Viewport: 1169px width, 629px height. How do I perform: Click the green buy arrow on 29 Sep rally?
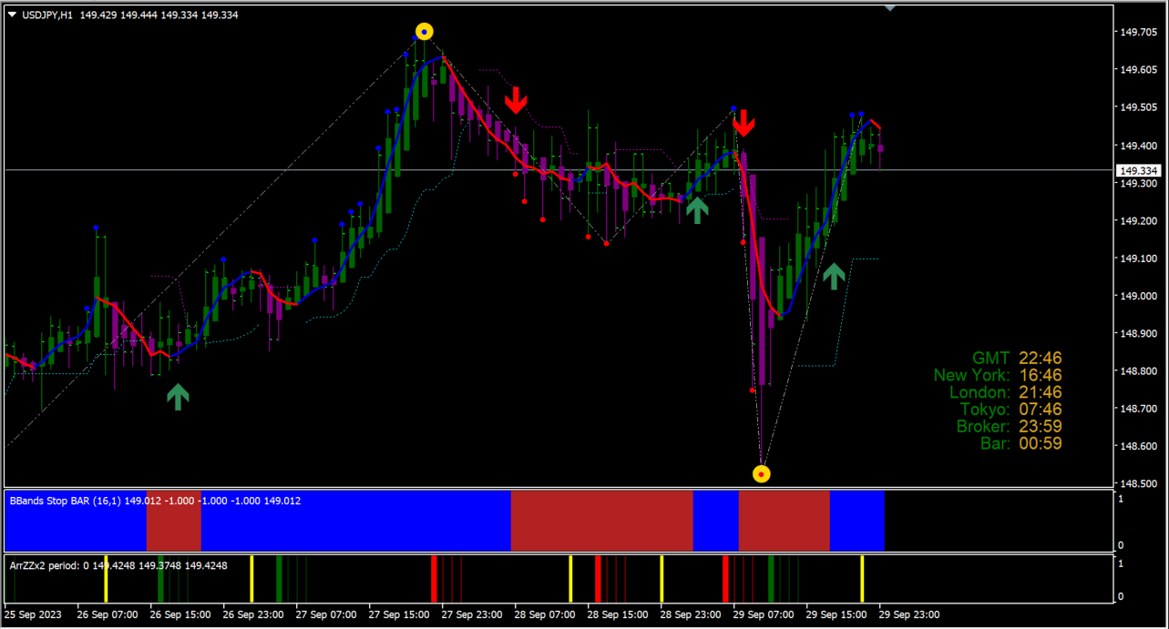pyautogui.click(x=833, y=276)
